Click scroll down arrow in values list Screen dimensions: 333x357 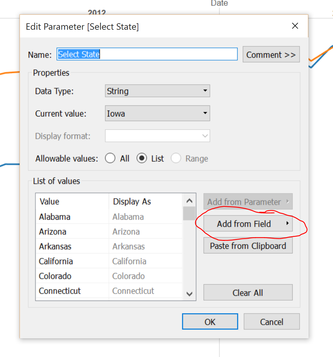click(x=189, y=294)
